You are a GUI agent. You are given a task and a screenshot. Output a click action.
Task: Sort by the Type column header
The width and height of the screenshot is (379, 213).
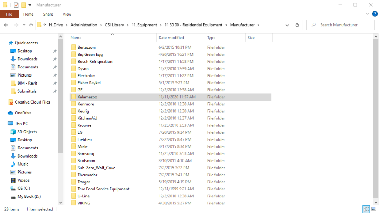coord(225,38)
